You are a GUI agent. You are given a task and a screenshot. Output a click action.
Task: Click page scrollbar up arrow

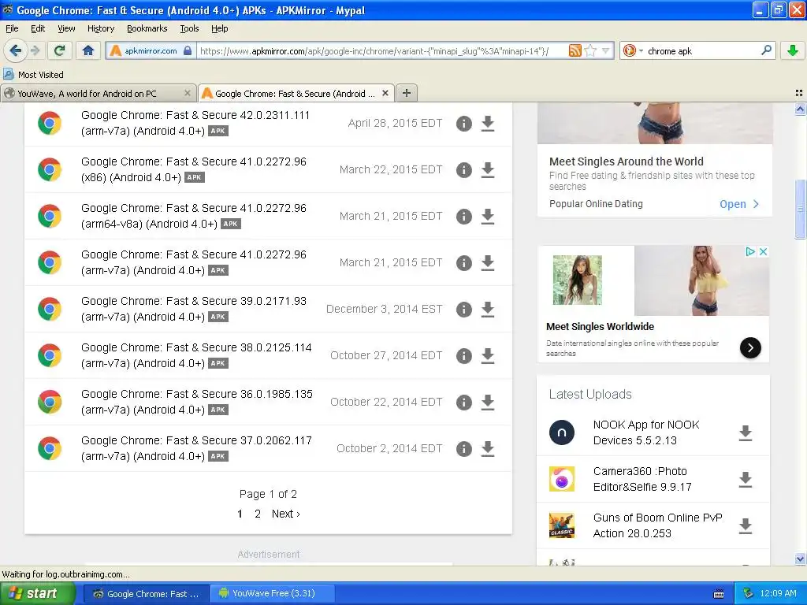point(800,109)
